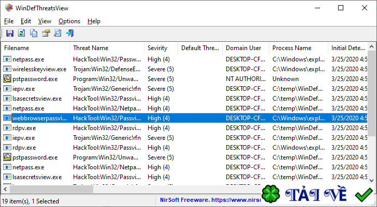Sort by the Process Name column header

coord(298,48)
